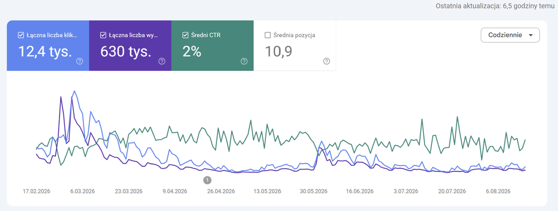Click the 10,9 average position value
Image resolution: width=558 pixels, height=211 pixels.
278,52
